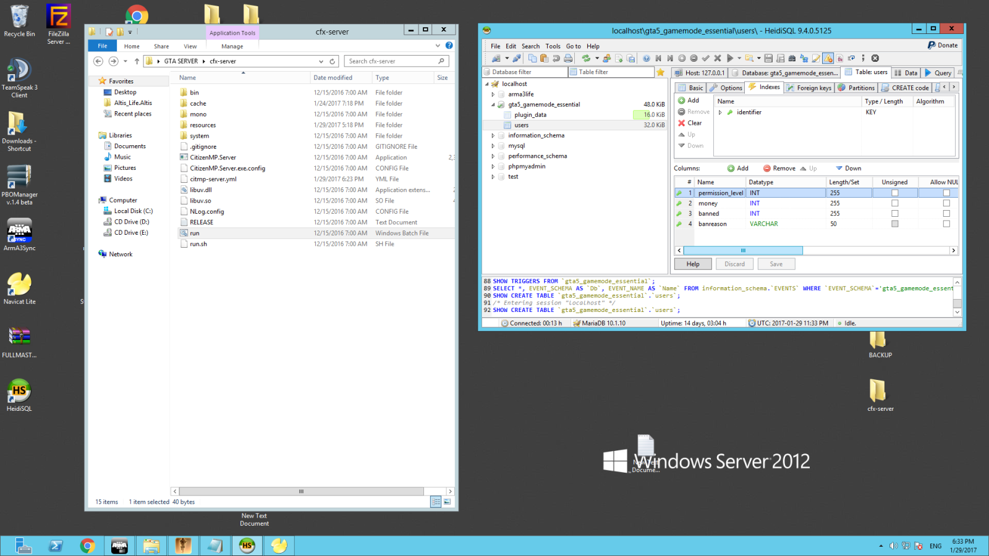The height and width of the screenshot is (556, 989).
Task: Toggle Unsigned checkbox for banned column
Action: 894,214
